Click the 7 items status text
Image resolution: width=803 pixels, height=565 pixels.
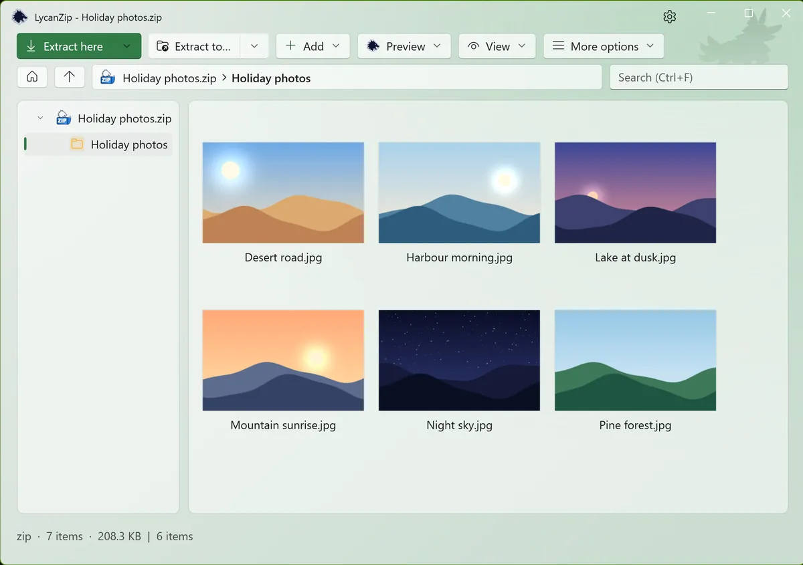tap(64, 536)
